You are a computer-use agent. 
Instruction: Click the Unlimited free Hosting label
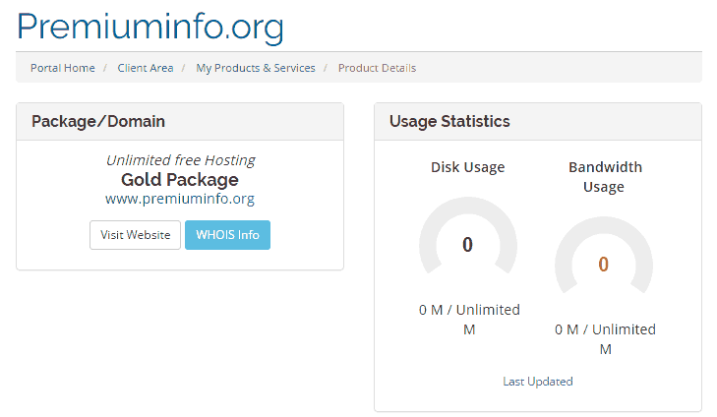pyautogui.click(x=181, y=160)
